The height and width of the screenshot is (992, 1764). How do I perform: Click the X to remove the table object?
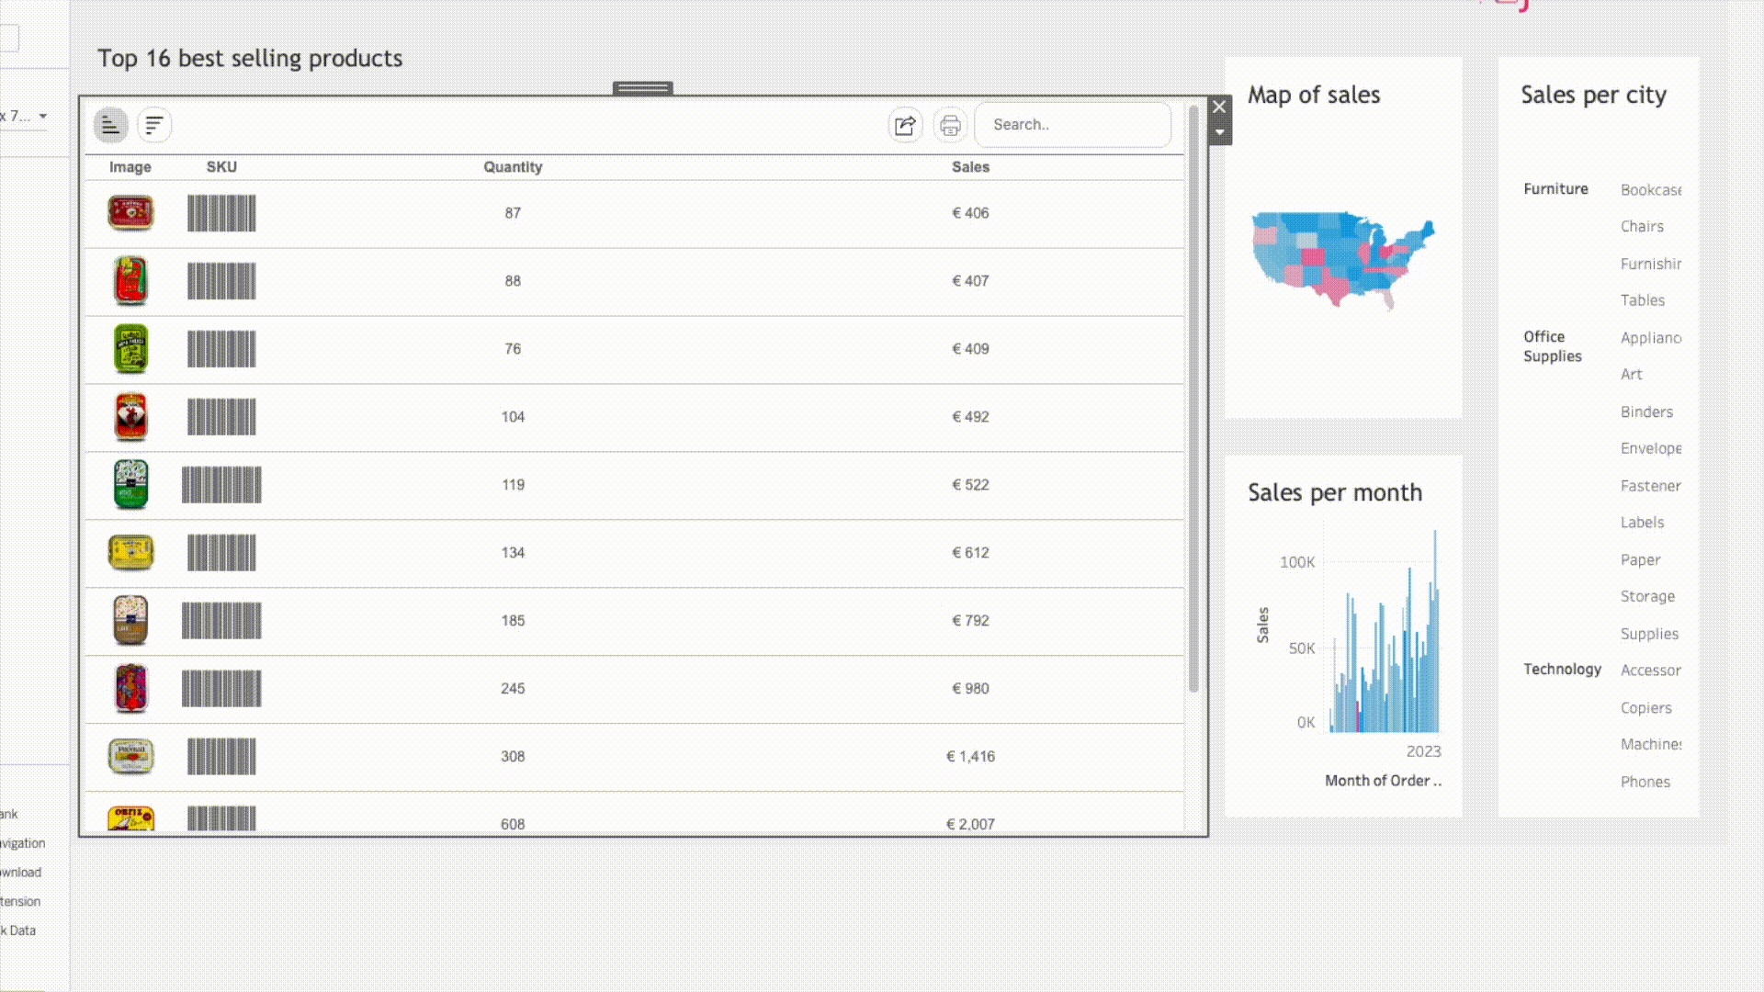tap(1219, 107)
